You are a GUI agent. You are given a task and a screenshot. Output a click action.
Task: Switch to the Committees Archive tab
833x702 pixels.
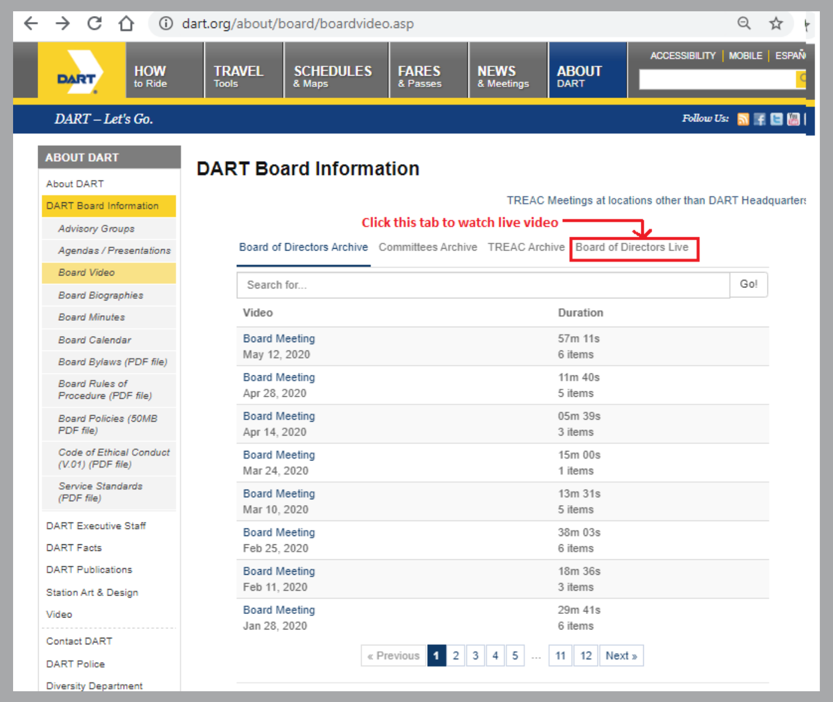[x=427, y=247]
